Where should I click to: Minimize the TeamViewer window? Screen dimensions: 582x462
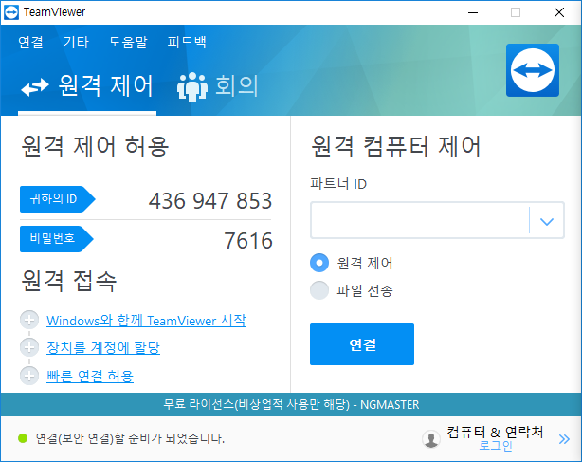point(473,12)
